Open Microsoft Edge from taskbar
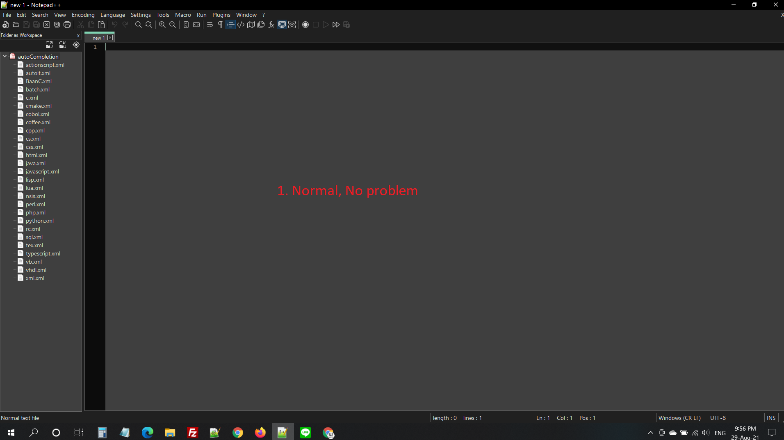This screenshot has width=784, height=440. tap(147, 432)
